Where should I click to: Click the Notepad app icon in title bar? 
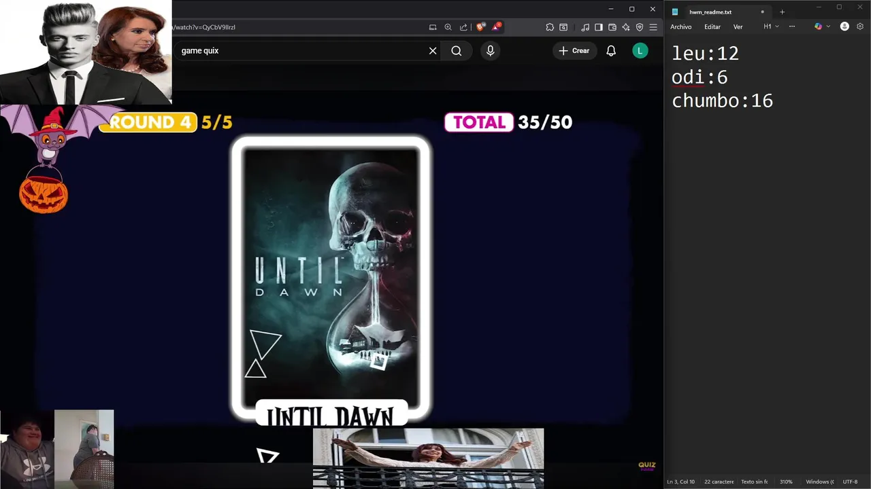coord(675,12)
